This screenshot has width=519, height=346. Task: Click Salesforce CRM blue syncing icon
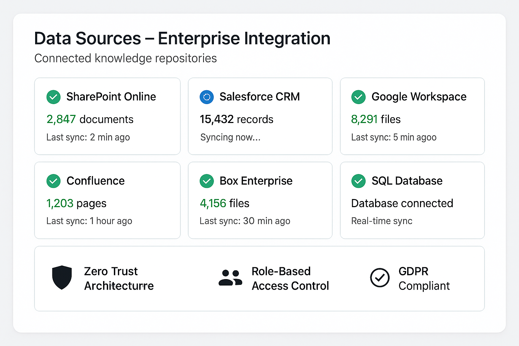(x=207, y=97)
